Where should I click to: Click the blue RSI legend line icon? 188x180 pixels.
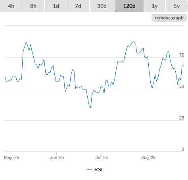pos(89,170)
